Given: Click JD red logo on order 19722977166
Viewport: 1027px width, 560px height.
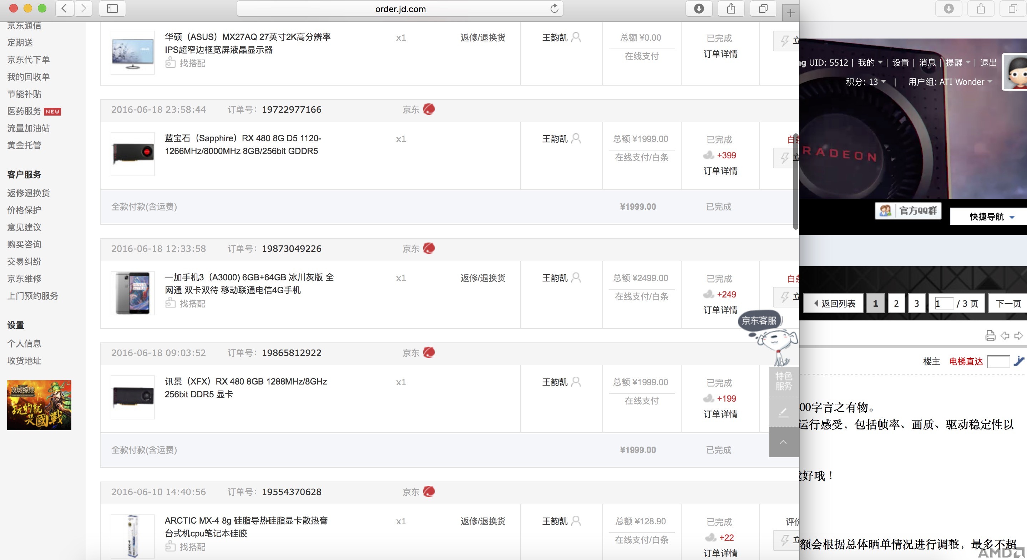Looking at the screenshot, I should click(429, 109).
